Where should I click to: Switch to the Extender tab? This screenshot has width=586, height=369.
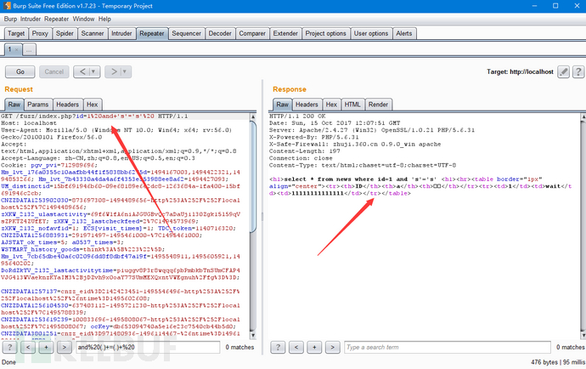click(285, 33)
